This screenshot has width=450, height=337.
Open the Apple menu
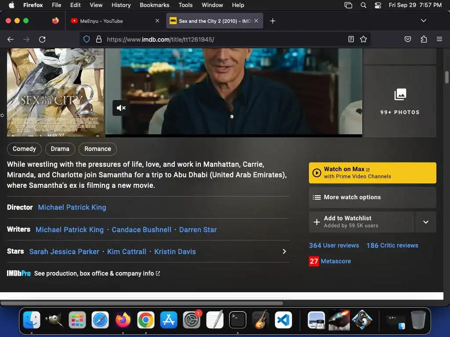pos(11,5)
